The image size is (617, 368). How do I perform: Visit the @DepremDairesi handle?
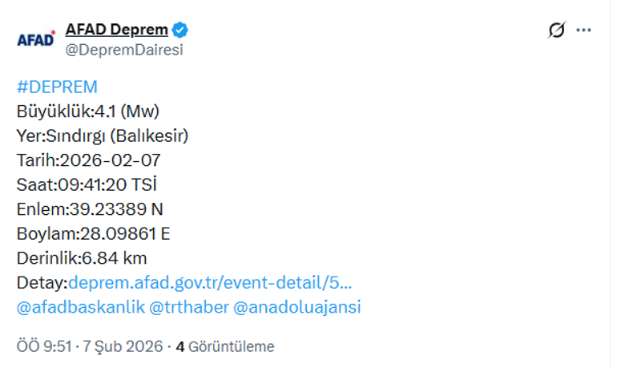click(123, 50)
